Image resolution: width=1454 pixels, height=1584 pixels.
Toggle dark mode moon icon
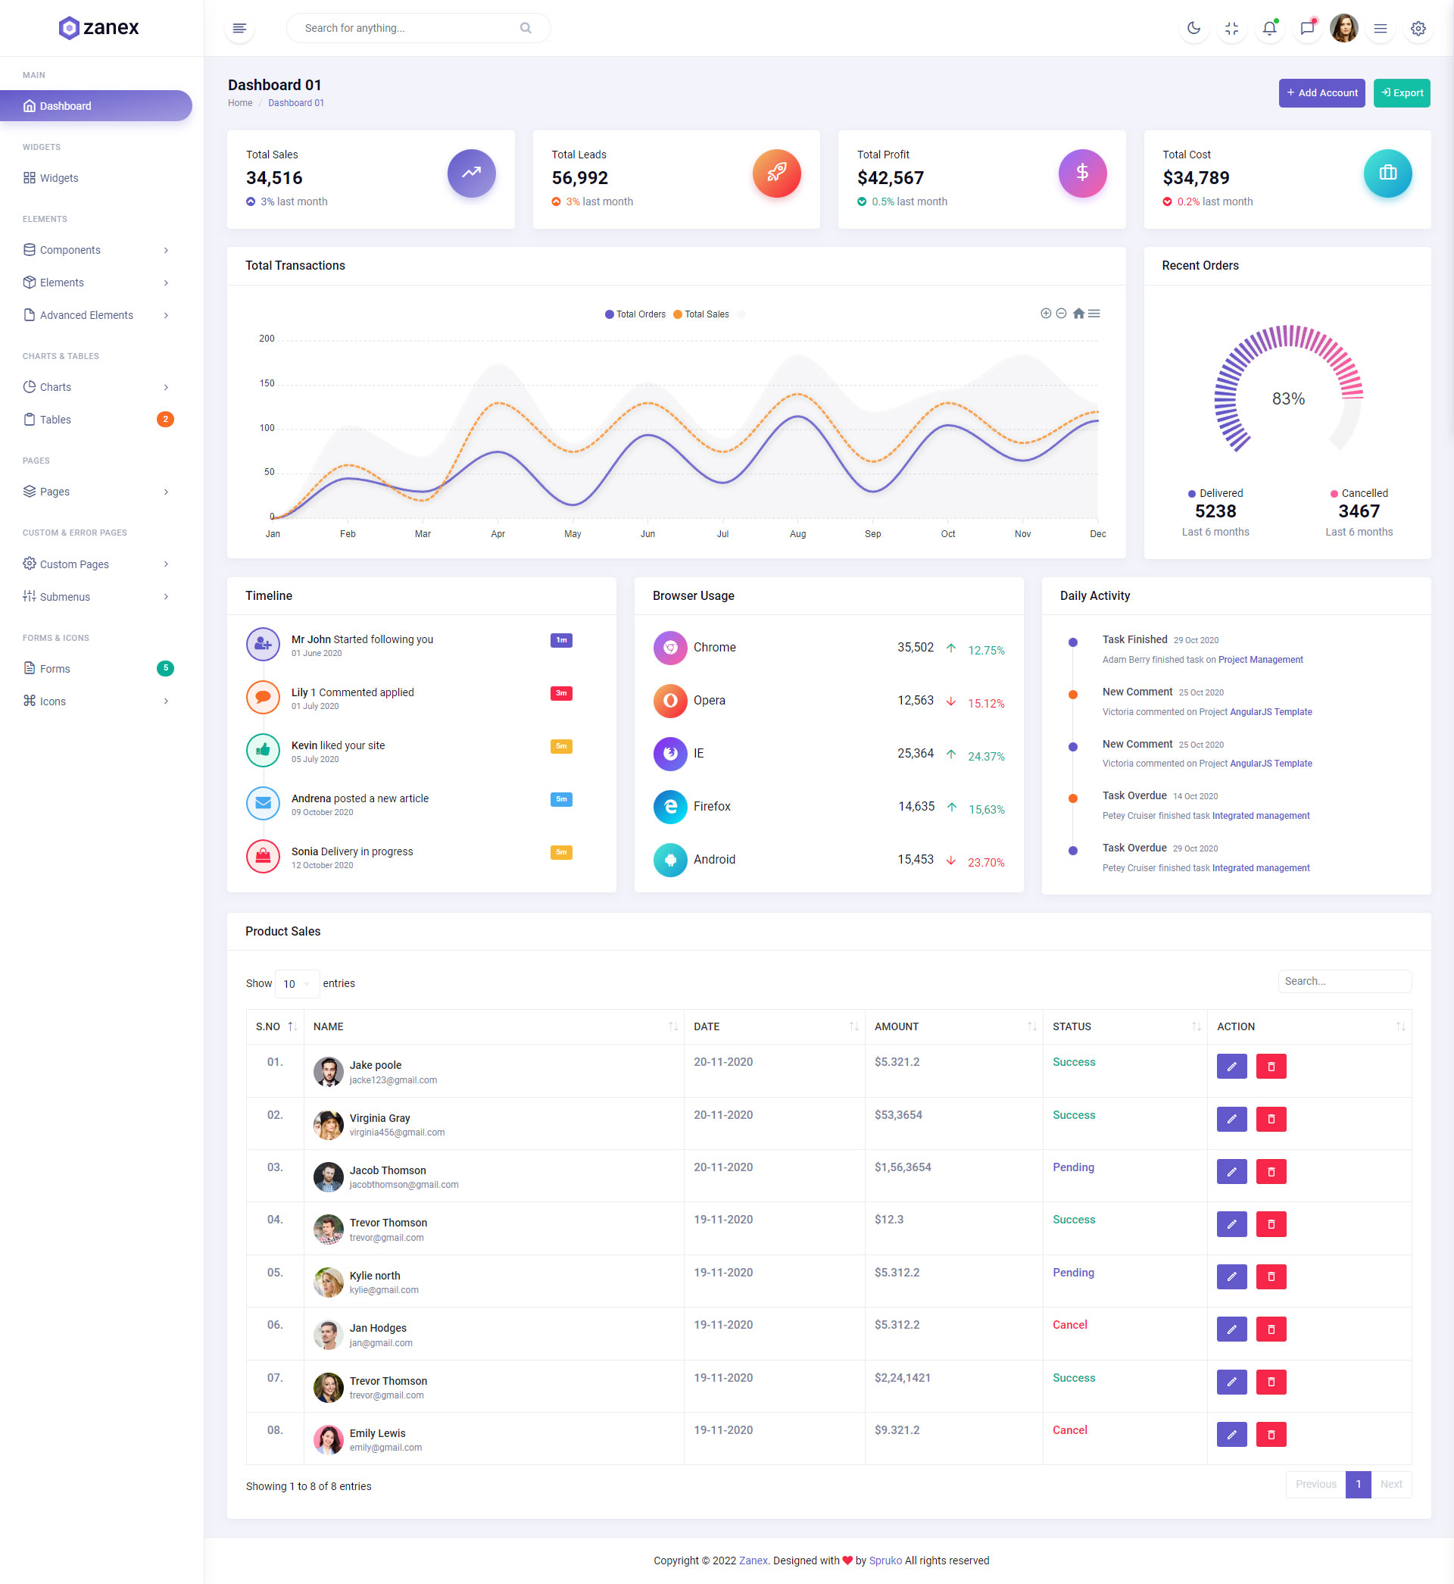pyautogui.click(x=1193, y=28)
